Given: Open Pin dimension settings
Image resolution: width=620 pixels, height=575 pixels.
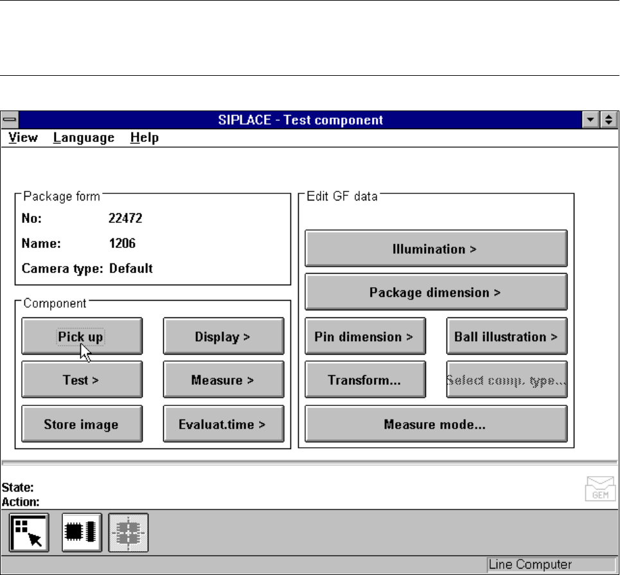Looking at the screenshot, I should click(364, 336).
